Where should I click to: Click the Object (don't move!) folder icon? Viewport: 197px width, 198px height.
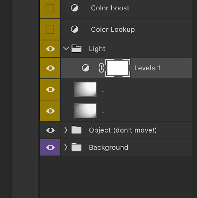point(76,130)
